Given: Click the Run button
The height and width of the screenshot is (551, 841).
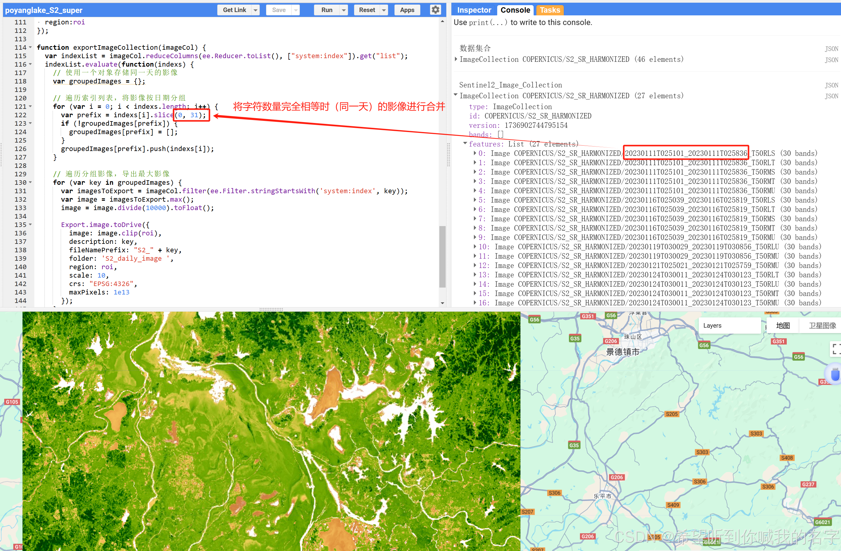Looking at the screenshot, I should [x=327, y=10].
